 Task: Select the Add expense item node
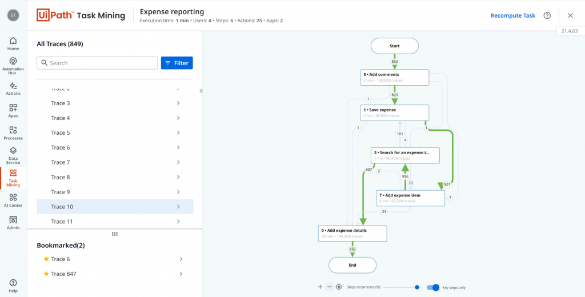[410, 198]
